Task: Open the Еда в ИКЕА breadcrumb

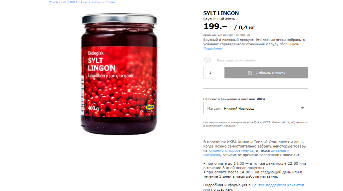Action: (69, 2)
